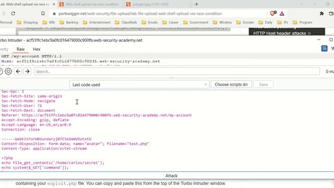Viewport: 334px width, 188px height.
Task: Open Government bookmarks folder
Action: coord(196,22)
